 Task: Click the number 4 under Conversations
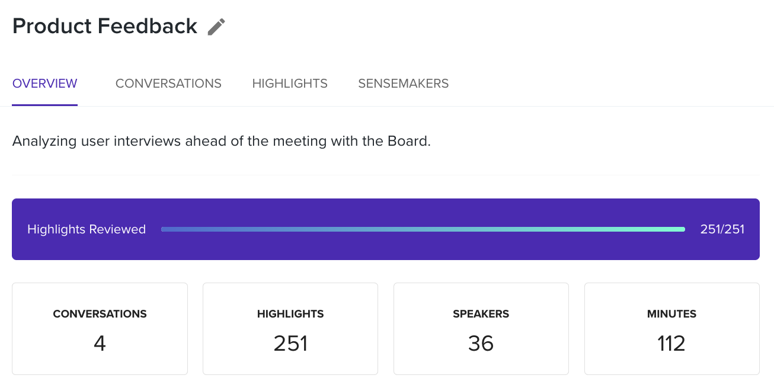coord(100,344)
